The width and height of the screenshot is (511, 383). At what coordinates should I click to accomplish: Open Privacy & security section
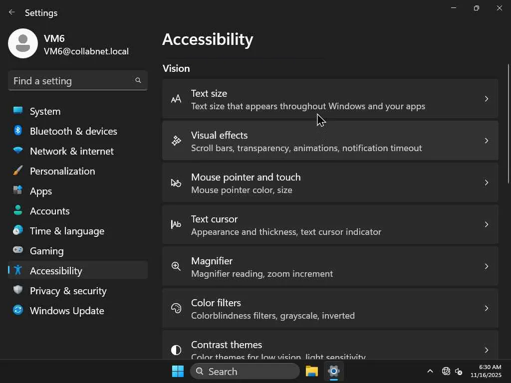pyautogui.click(x=68, y=291)
